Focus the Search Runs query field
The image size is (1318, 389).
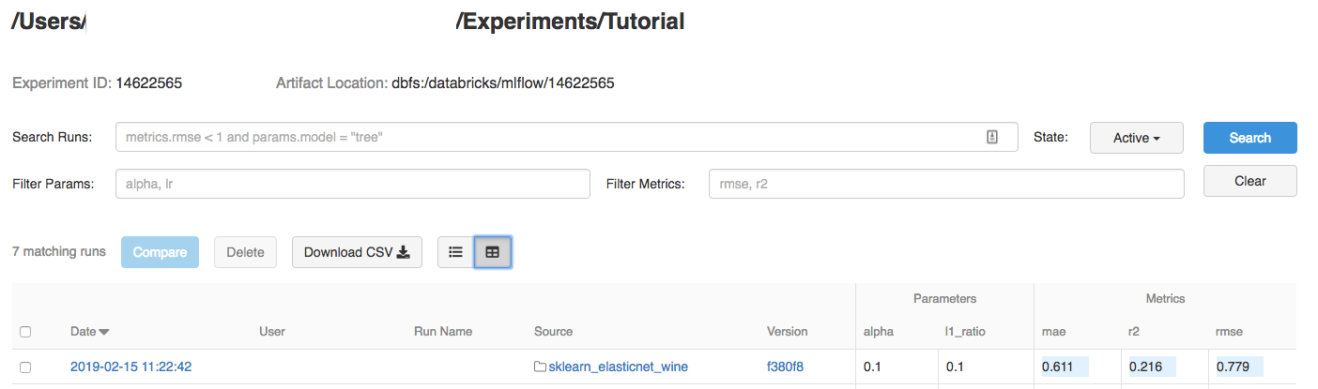point(549,137)
